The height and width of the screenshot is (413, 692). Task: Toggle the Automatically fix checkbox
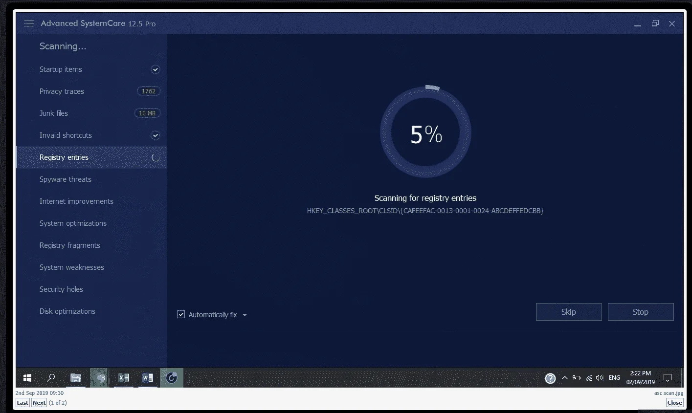[x=181, y=315]
